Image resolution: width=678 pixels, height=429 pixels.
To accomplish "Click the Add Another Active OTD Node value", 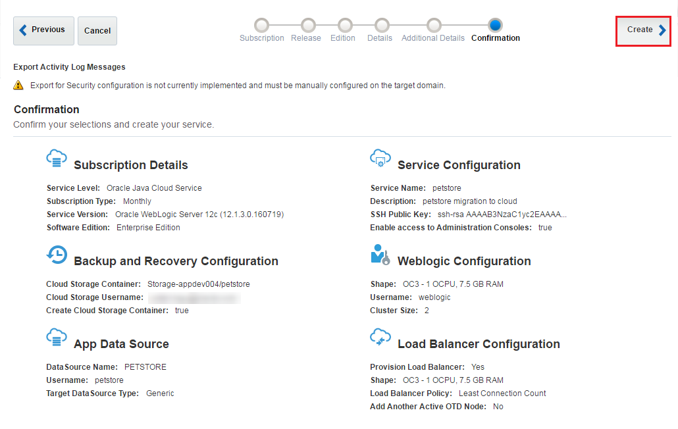I will [498, 407].
